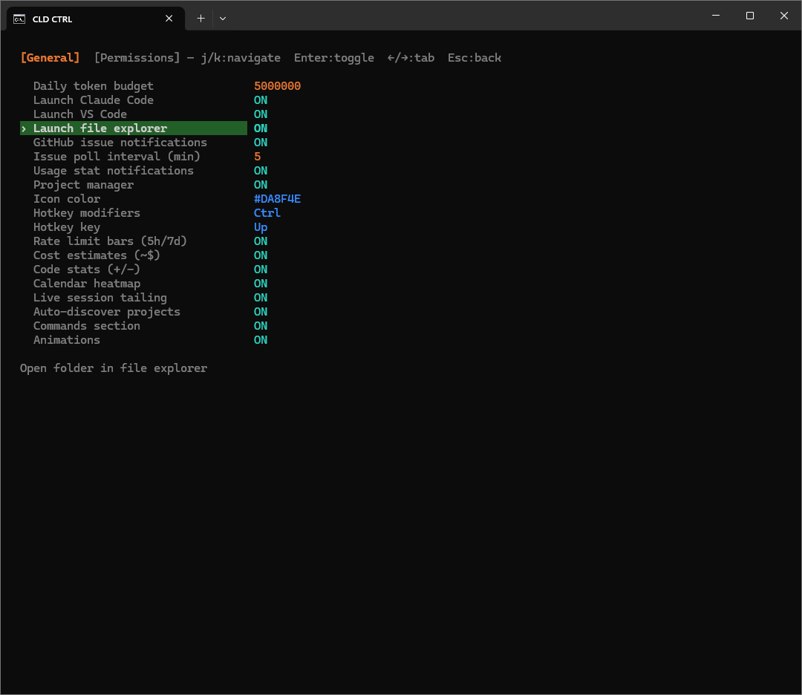Click Issue poll interval value 5
Image resolution: width=802 pixels, height=695 pixels.
[257, 157]
